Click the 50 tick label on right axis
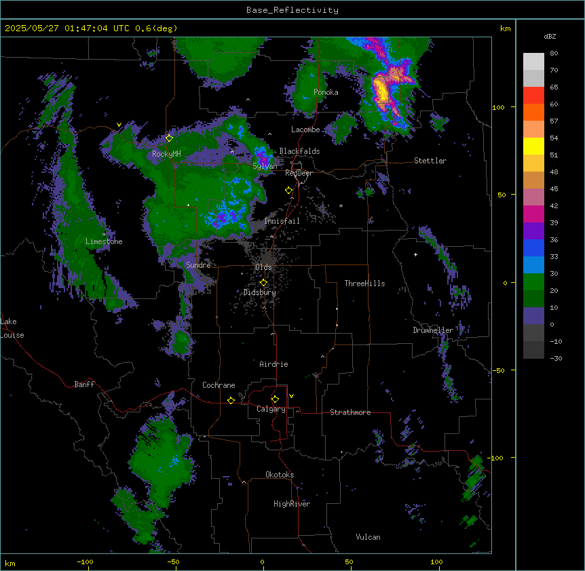585x571 pixels. 502,195
